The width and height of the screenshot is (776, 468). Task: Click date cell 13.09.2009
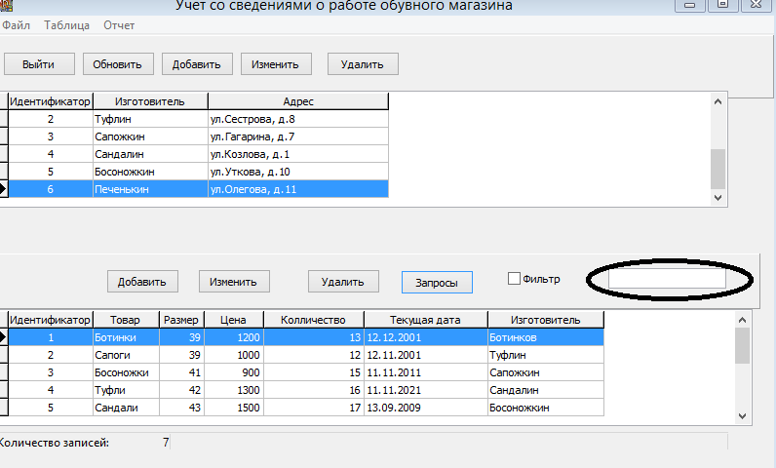pyautogui.click(x=426, y=408)
